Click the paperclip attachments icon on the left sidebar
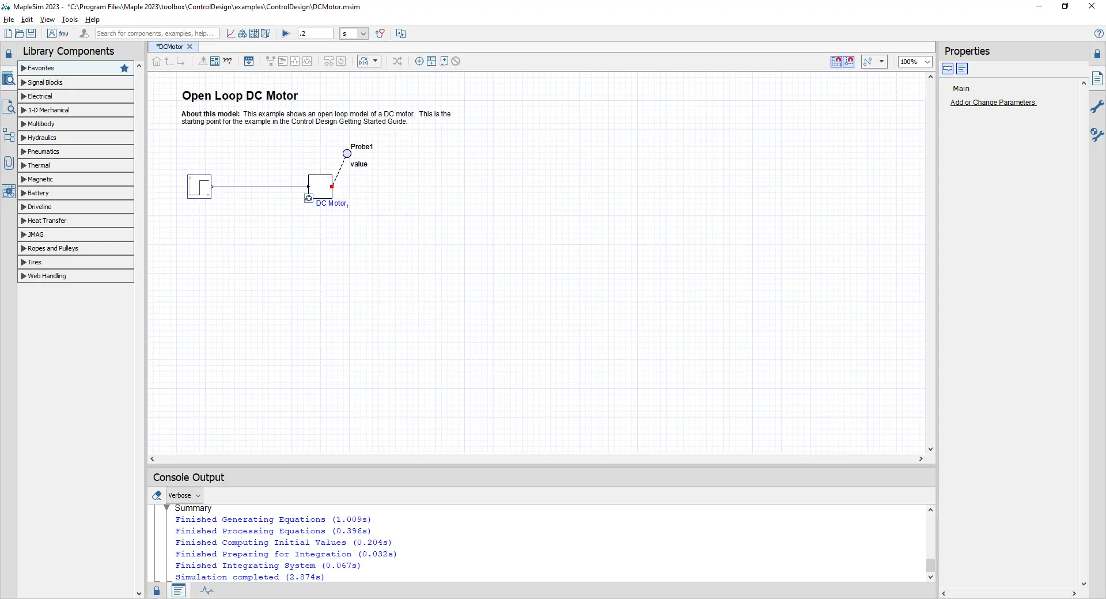This screenshot has width=1106, height=599. coord(9,163)
